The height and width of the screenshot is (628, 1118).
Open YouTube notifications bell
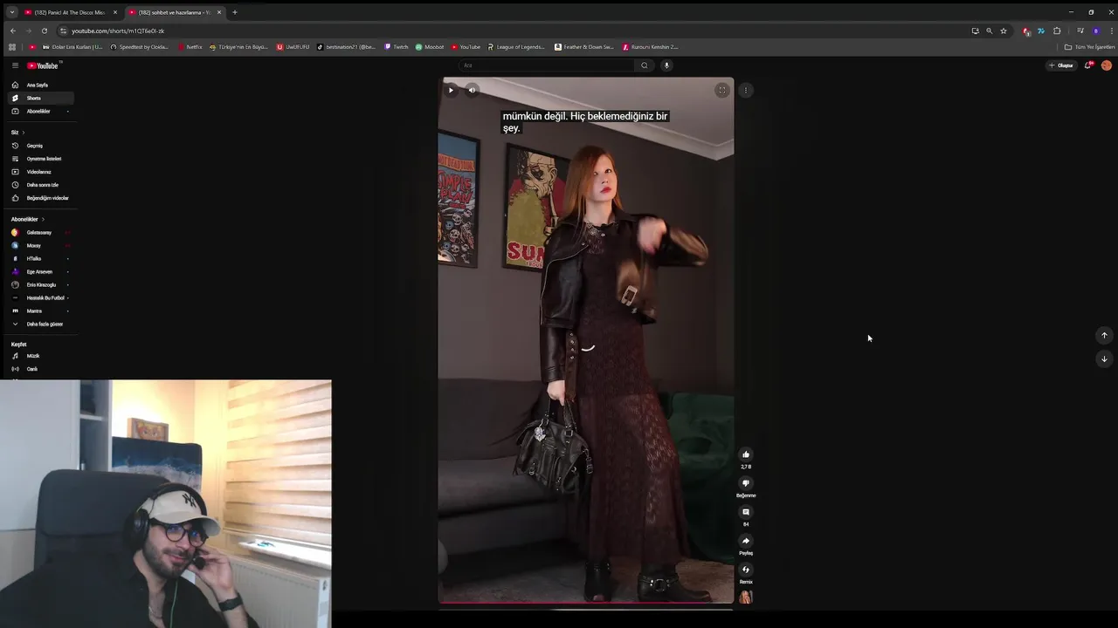pos(1088,65)
